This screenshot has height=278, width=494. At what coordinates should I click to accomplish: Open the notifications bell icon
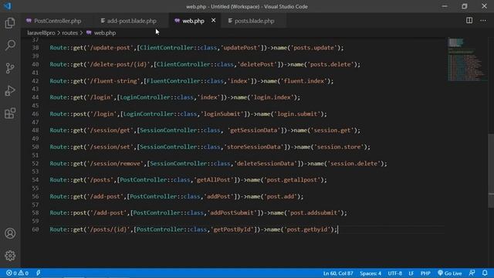(x=485, y=273)
